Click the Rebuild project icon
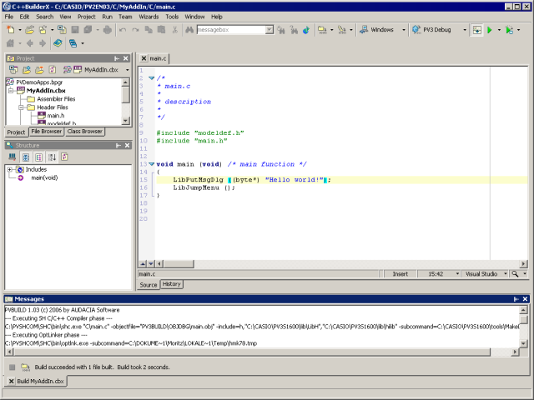This screenshot has height=400, width=534. (x=341, y=30)
